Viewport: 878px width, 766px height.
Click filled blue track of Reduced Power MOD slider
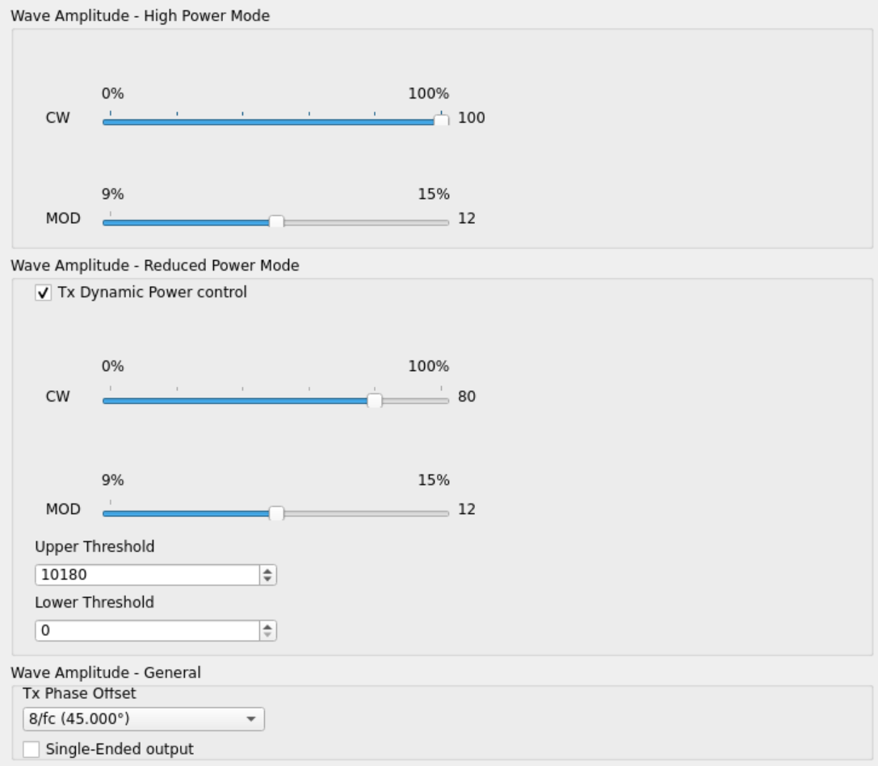click(x=186, y=513)
